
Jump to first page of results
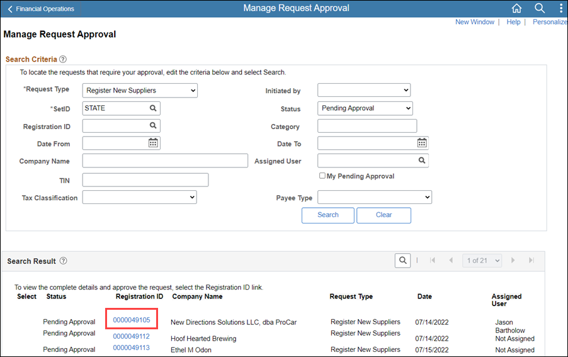(x=432, y=260)
